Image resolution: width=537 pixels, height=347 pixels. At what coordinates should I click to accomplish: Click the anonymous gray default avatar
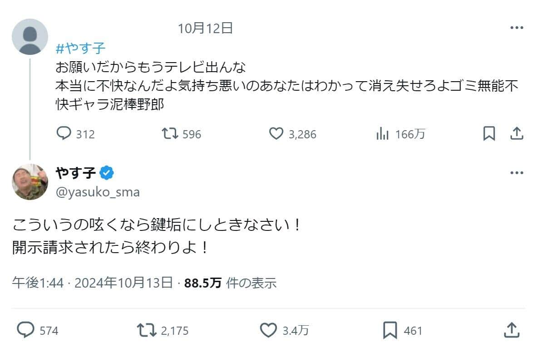coord(30,37)
